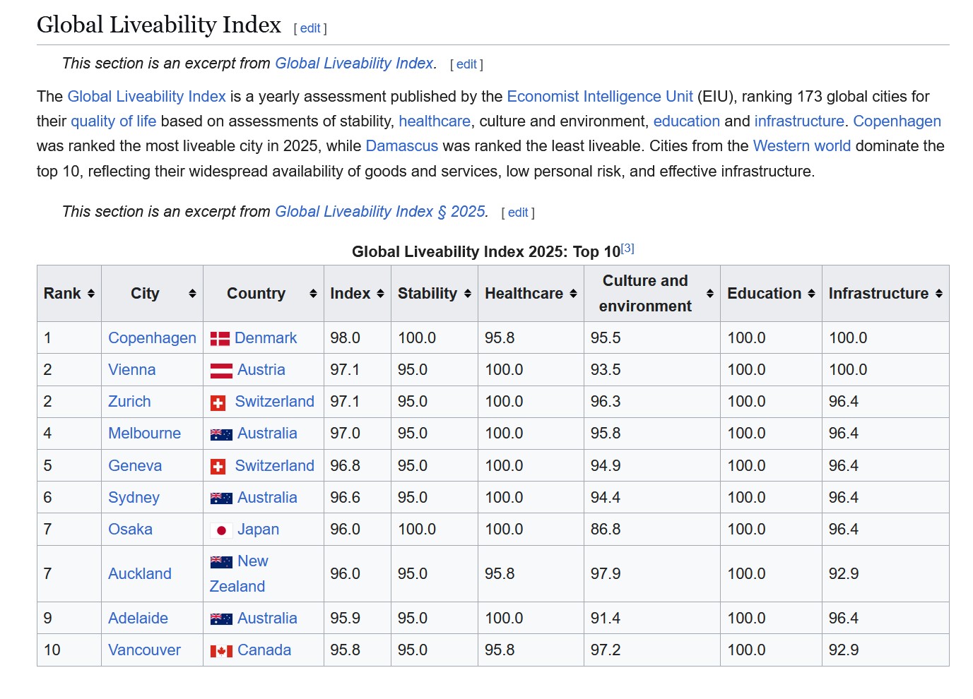Open the Denmark country link
The height and width of the screenshot is (699, 973).
coord(266,338)
